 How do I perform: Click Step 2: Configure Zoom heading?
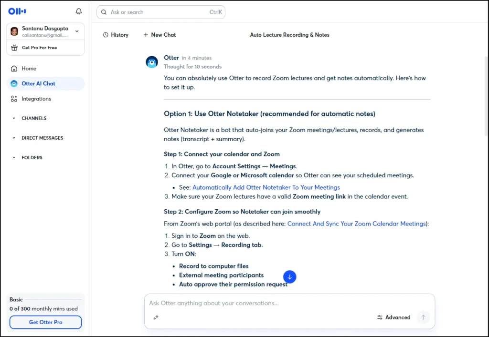[x=242, y=212]
